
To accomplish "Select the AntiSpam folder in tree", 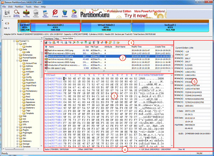I will point(30,72).
